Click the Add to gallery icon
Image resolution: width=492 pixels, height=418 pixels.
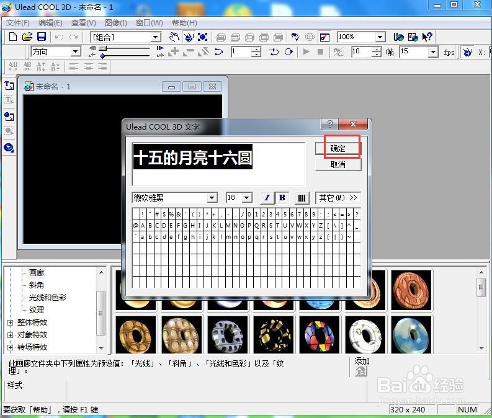click(361, 371)
